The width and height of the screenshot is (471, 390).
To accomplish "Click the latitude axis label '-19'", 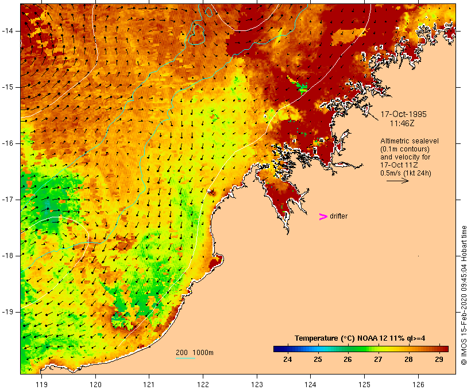I will click(7, 312).
